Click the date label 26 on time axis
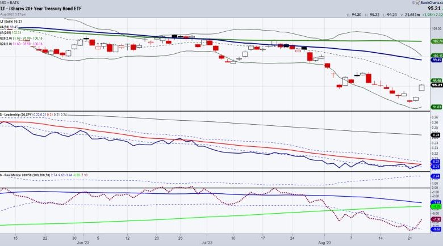The image size is (443, 246). (181, 238)
